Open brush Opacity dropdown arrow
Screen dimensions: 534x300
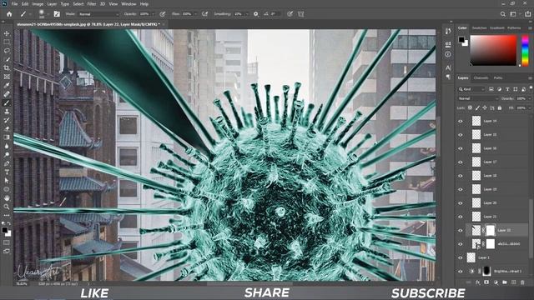point(153,14)
